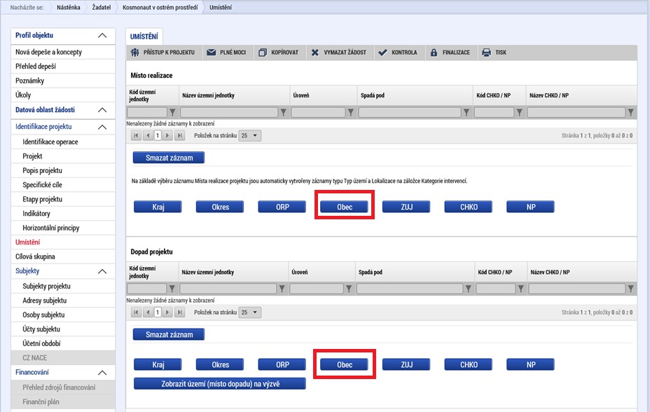
Task: Collapse the Identifikace projektu group
Action: tap(102, 127)
